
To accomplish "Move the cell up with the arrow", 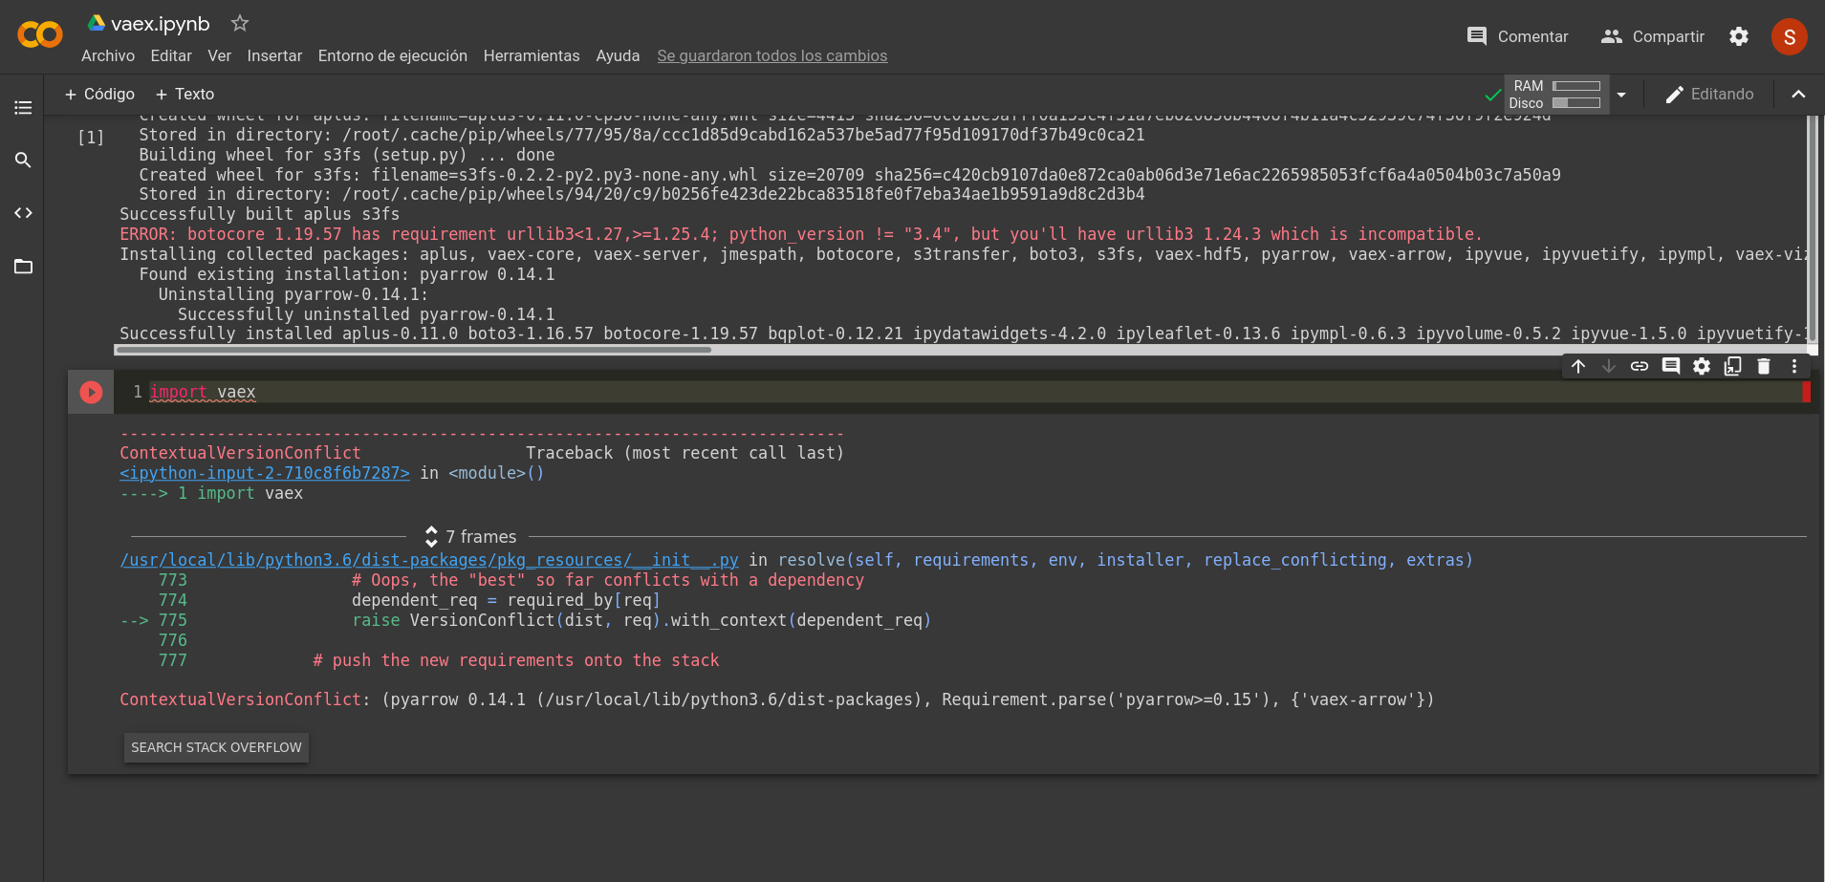I will [1578, 366].
